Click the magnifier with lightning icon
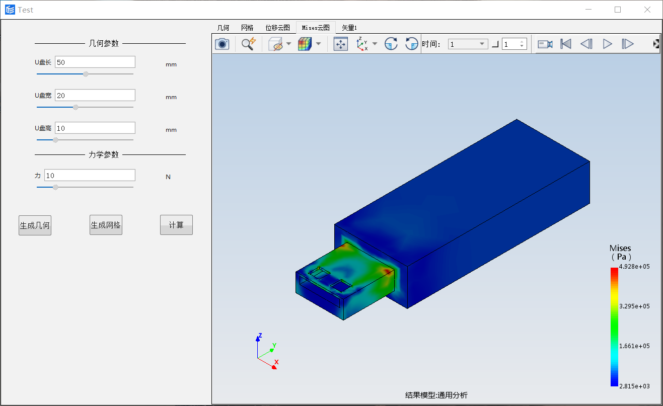The height and width of the screenshot is (406, 663). [249, 44]
